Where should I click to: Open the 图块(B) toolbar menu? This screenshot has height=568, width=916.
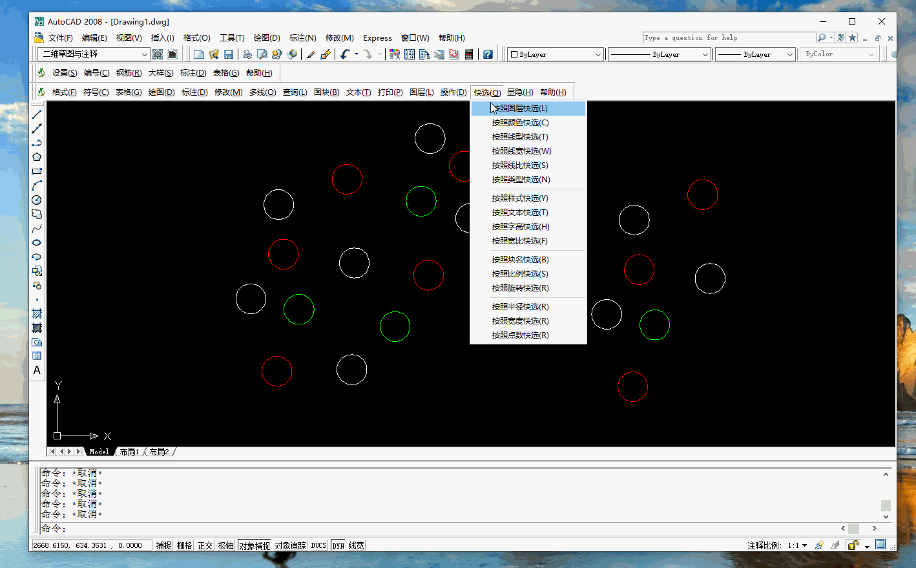click(x=326, y=92)
